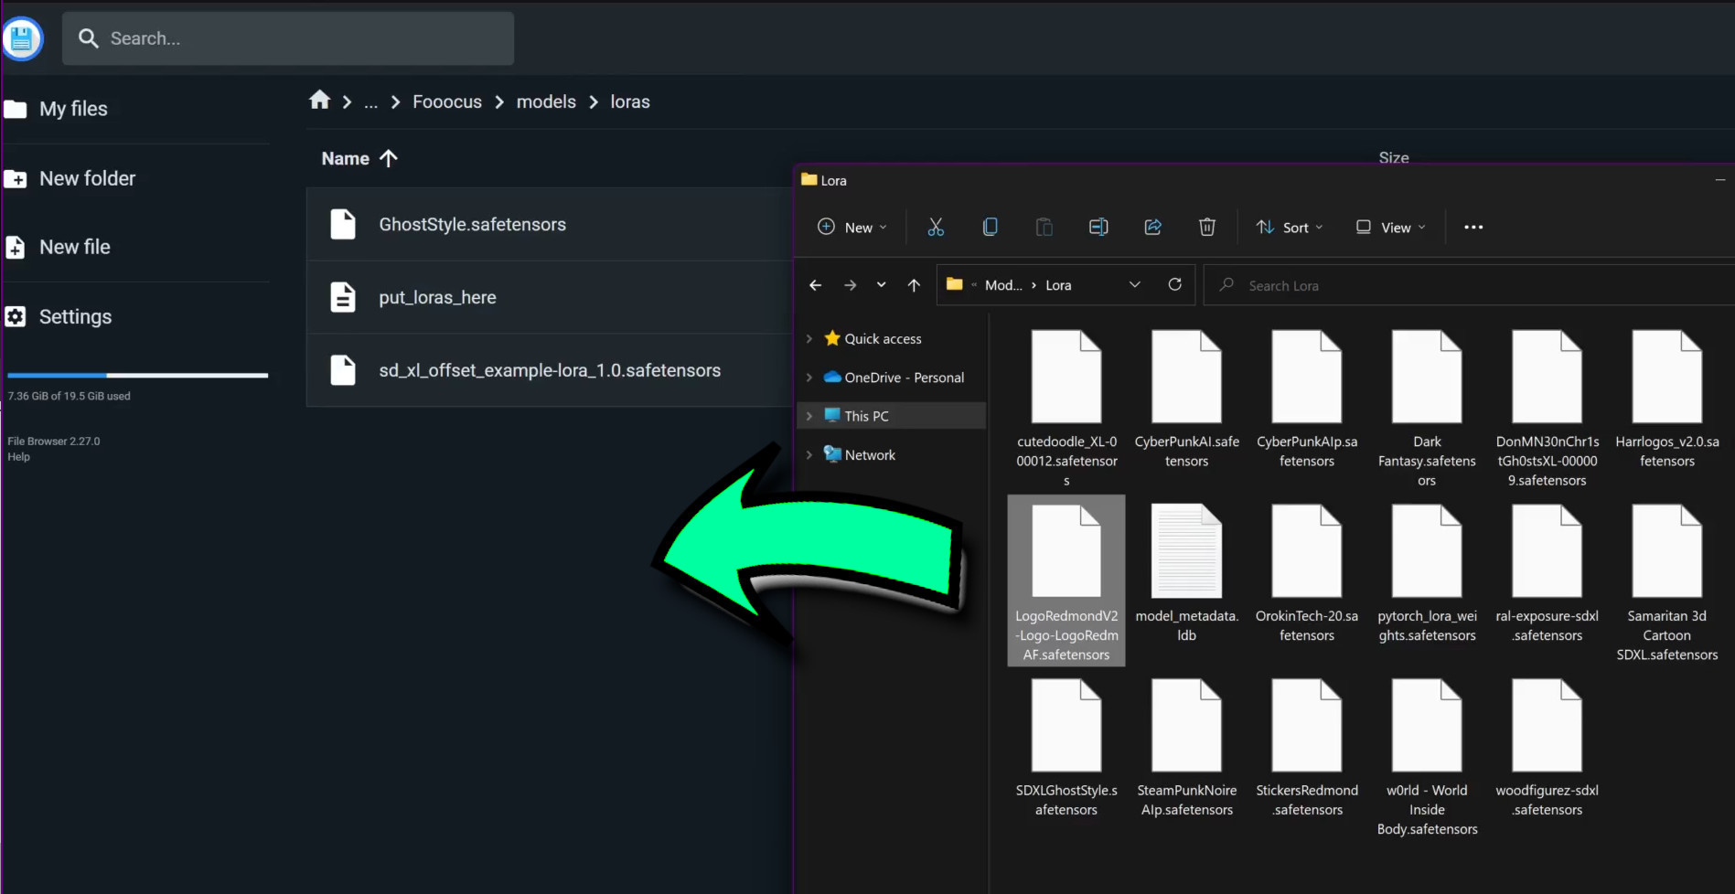Navigate to Fooocus breadcrumb
The width and height of the screenshot is (1735, 894).
coord(447,101)
